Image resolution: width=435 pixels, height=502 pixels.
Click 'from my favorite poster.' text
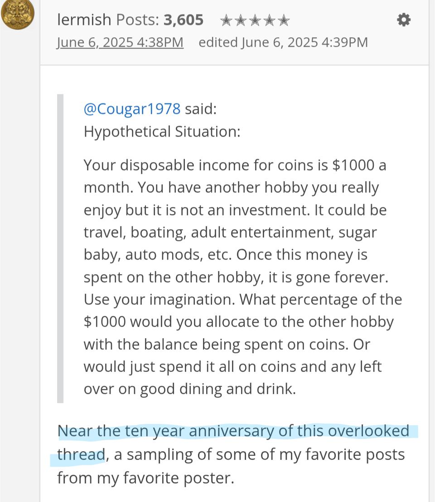point(146,478)
